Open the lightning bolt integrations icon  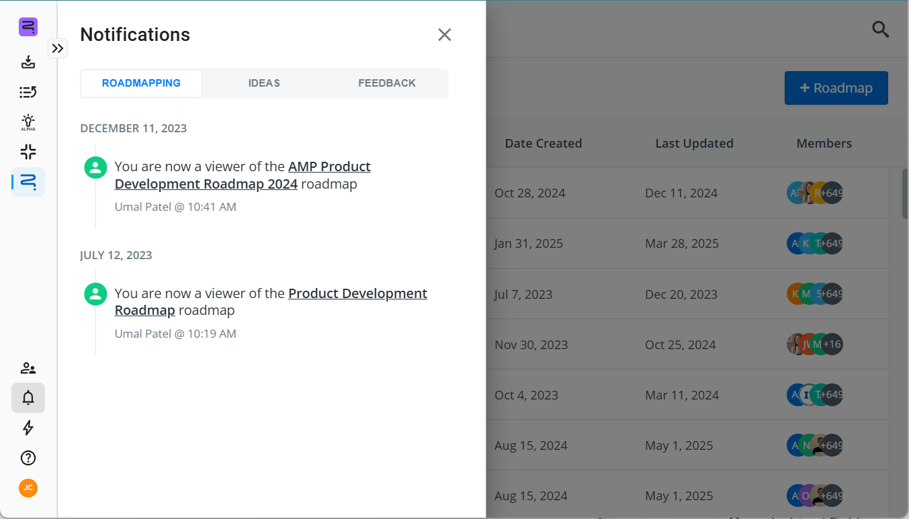[28, 428]
